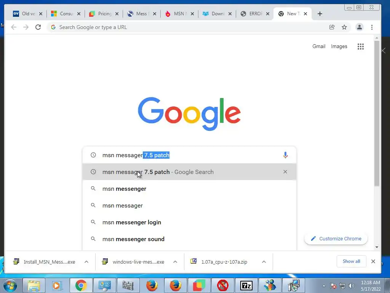This screenshot has width=390, height=293.
Task: Select the 'msn messenger sound' suggestion
Action: coord(189,239)
